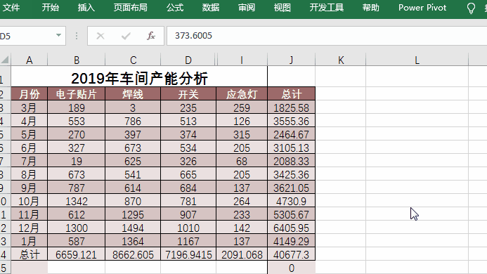
Task: Open the 开发工具 tab
Action: 327,8
